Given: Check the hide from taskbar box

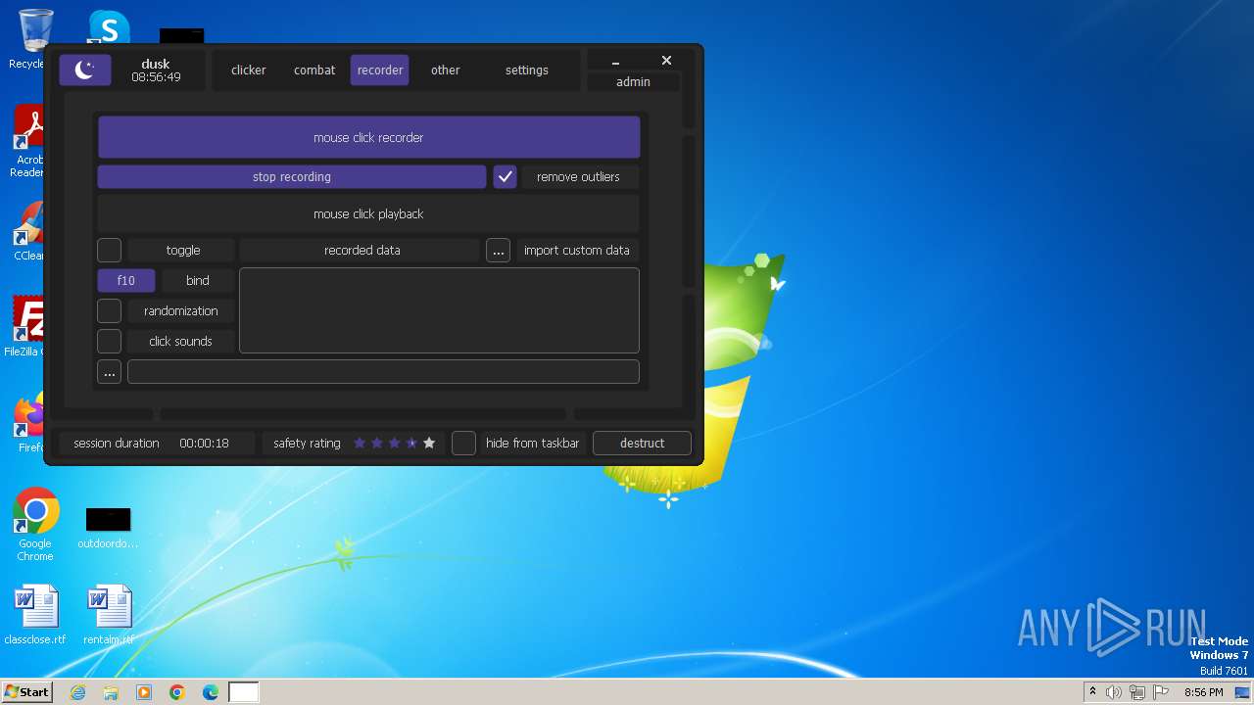Looking at the screenshot, I should click(x=463, y=444).
